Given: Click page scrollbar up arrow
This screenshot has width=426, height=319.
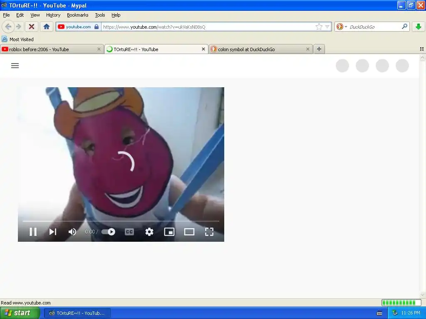Looking at the screenshot, I should [x=422, y=57].
